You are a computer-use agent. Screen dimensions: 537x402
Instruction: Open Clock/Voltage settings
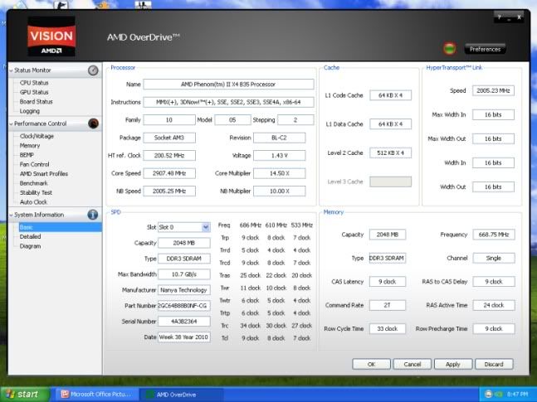point(37,136)
